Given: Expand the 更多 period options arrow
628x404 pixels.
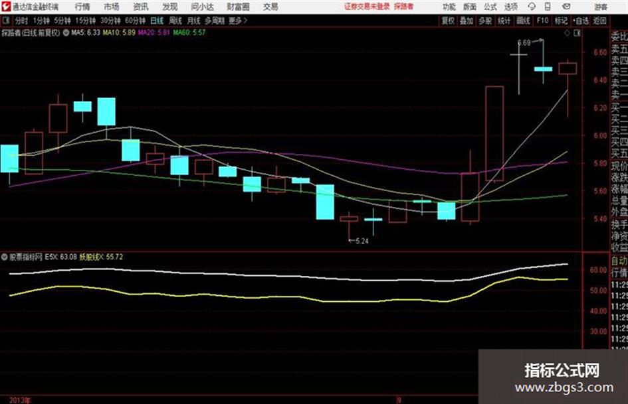Looking at the screenshot, I should [245, 21].
